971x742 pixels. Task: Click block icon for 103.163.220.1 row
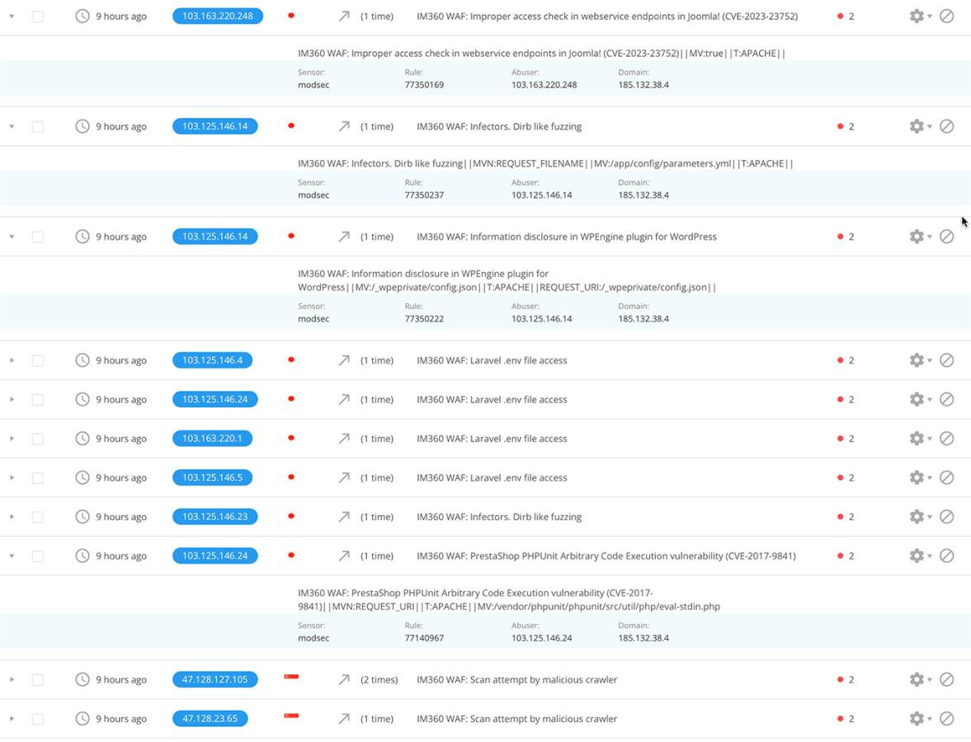click(x=946, y=439)
